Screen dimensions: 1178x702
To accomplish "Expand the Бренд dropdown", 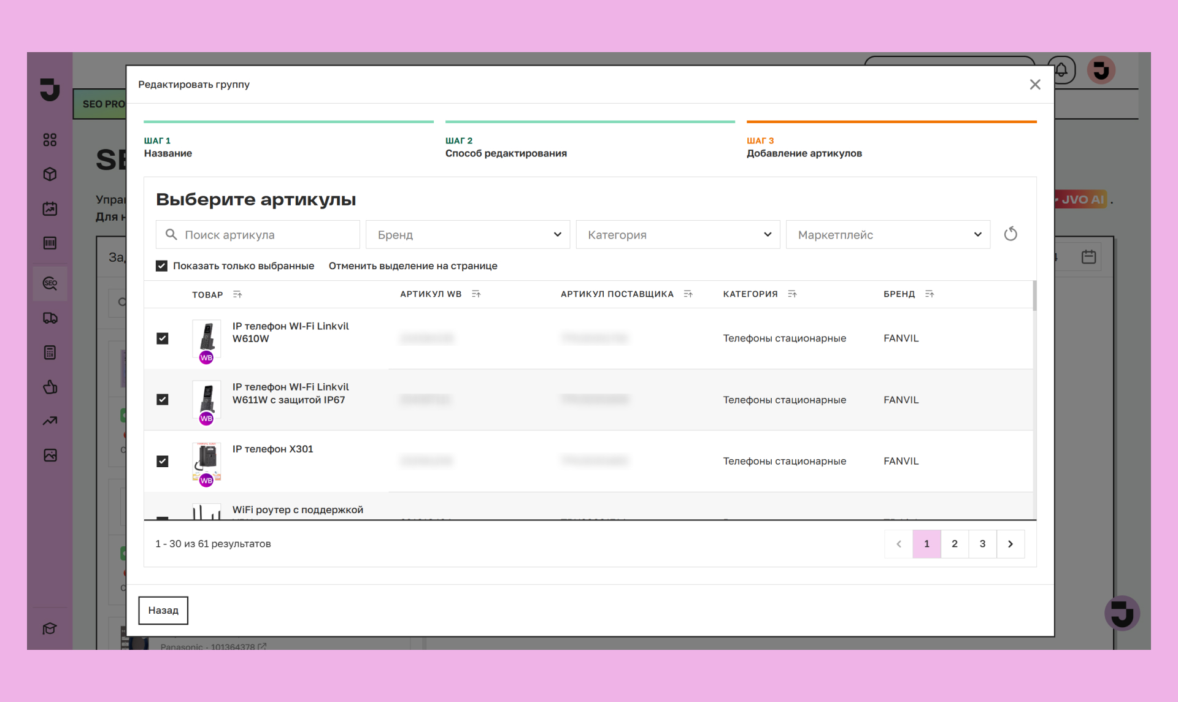I will pyautogui.click(x=468, y=235).
